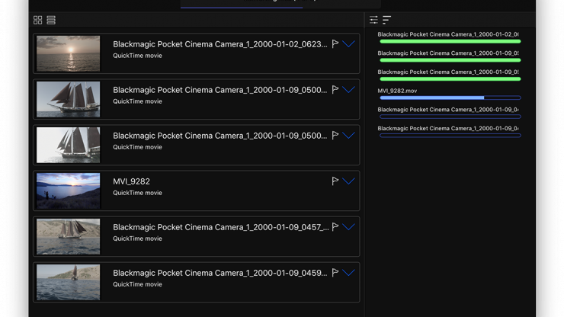Select the MVI_9282.mov entry in transfer queue

pos(397,91)
